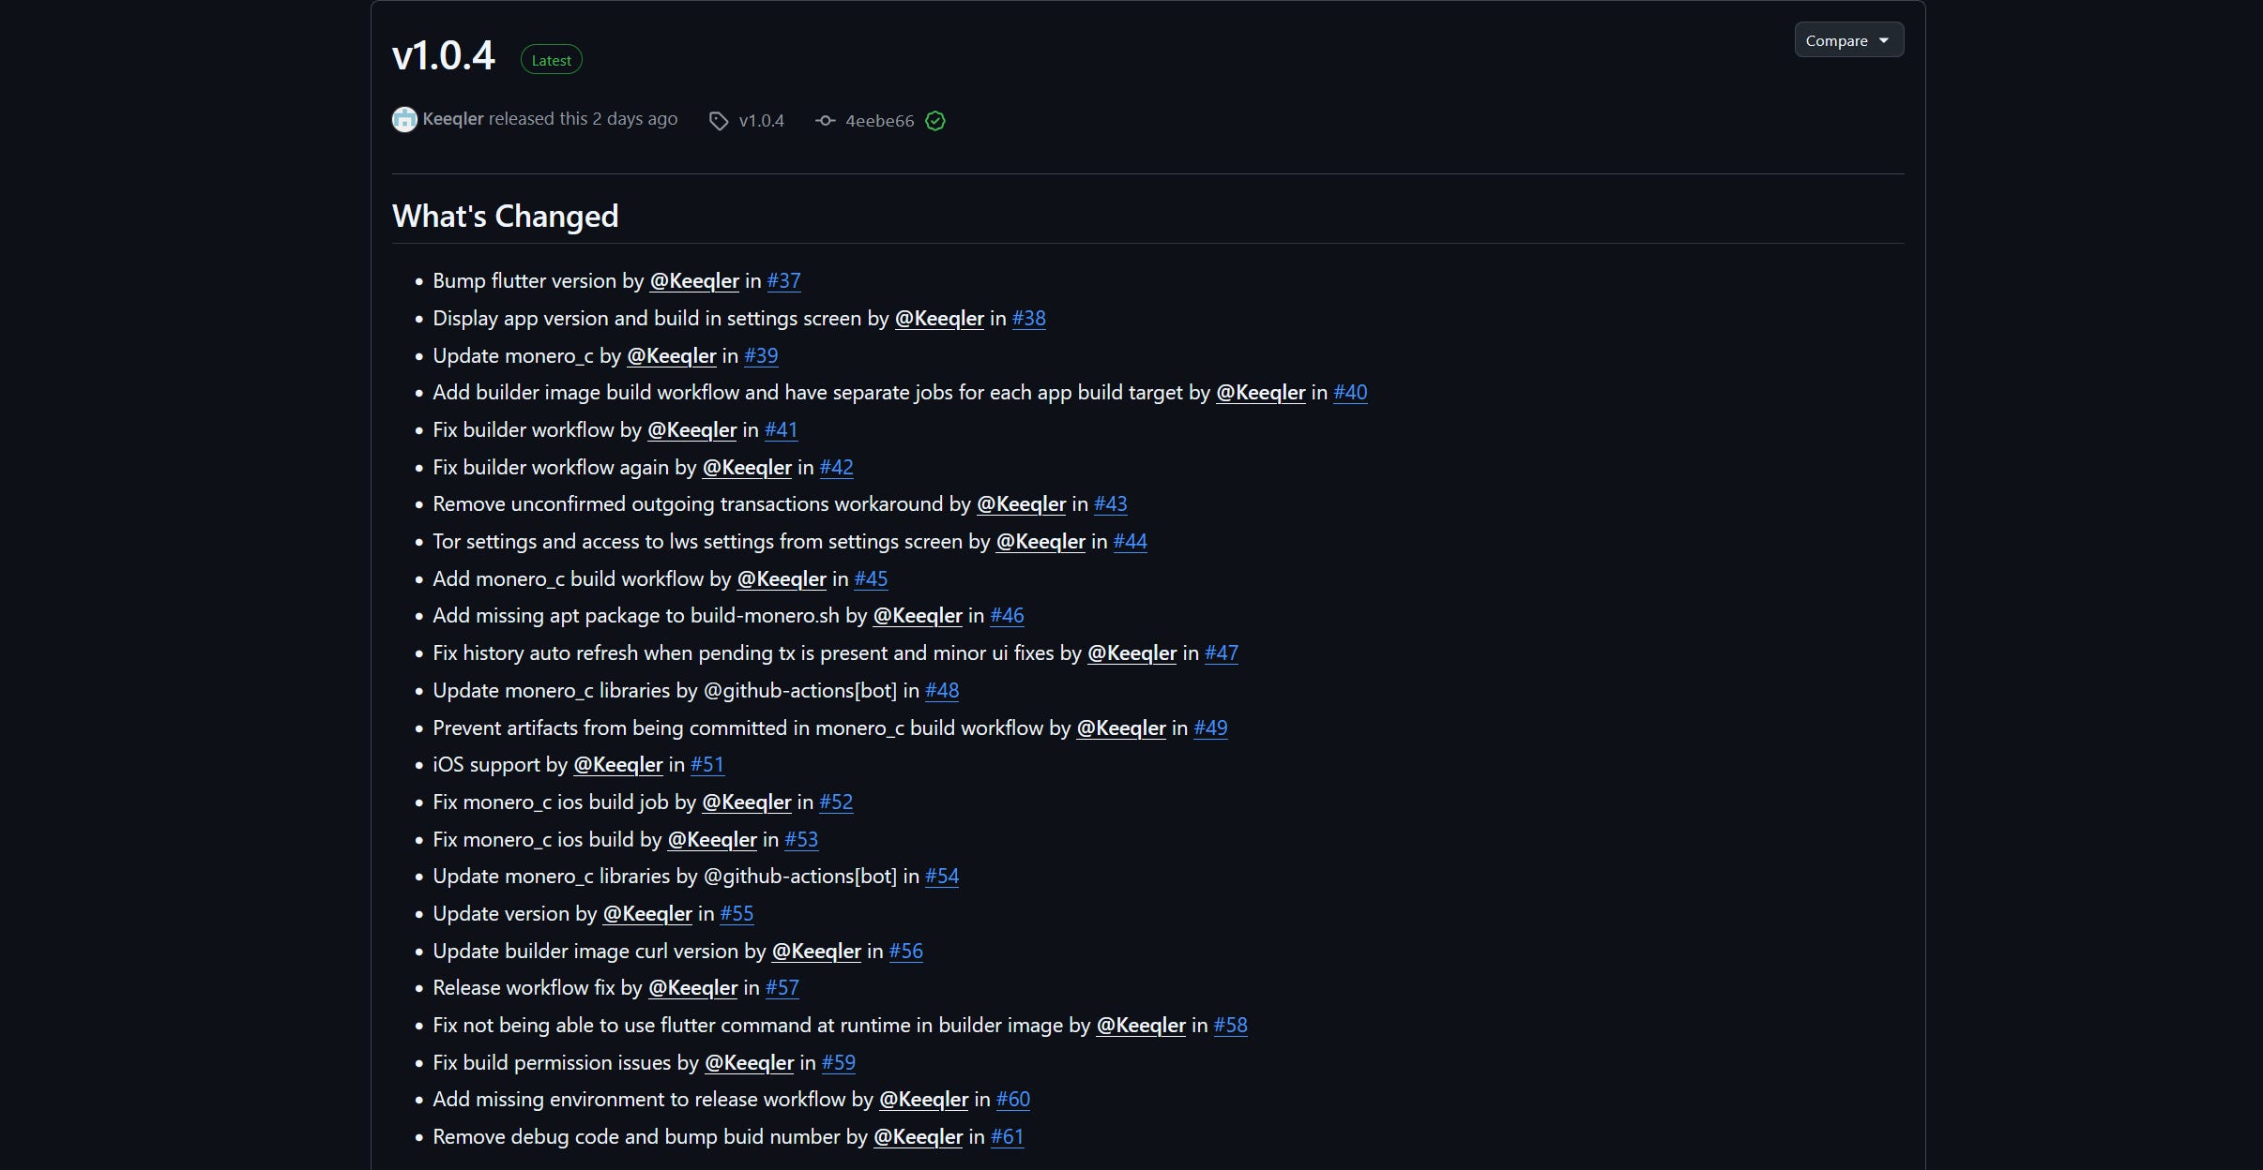The width and height of the screenshot is (2263, 1170).
Task: Click the green verified checkmark icon
Action: pos(935,121)
